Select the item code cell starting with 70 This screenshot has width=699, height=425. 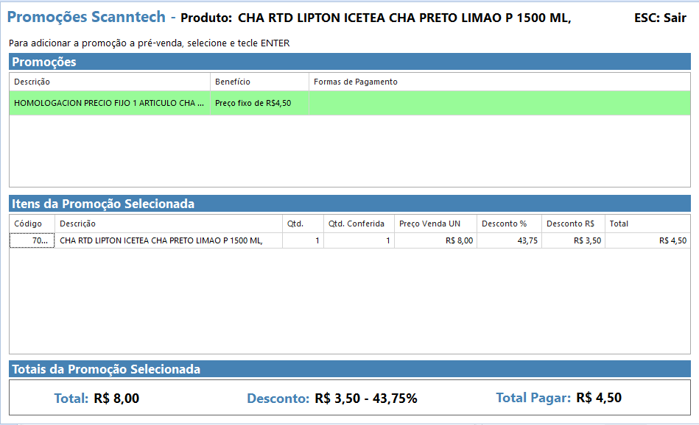point(32,240)
